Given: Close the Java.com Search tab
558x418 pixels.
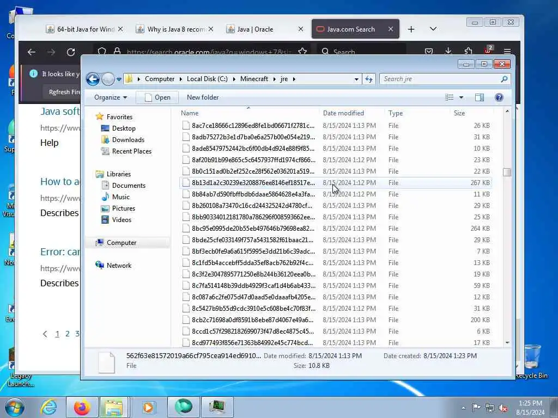Looking at the screenshot, I should pyautogui.click(x=391, y=29).
